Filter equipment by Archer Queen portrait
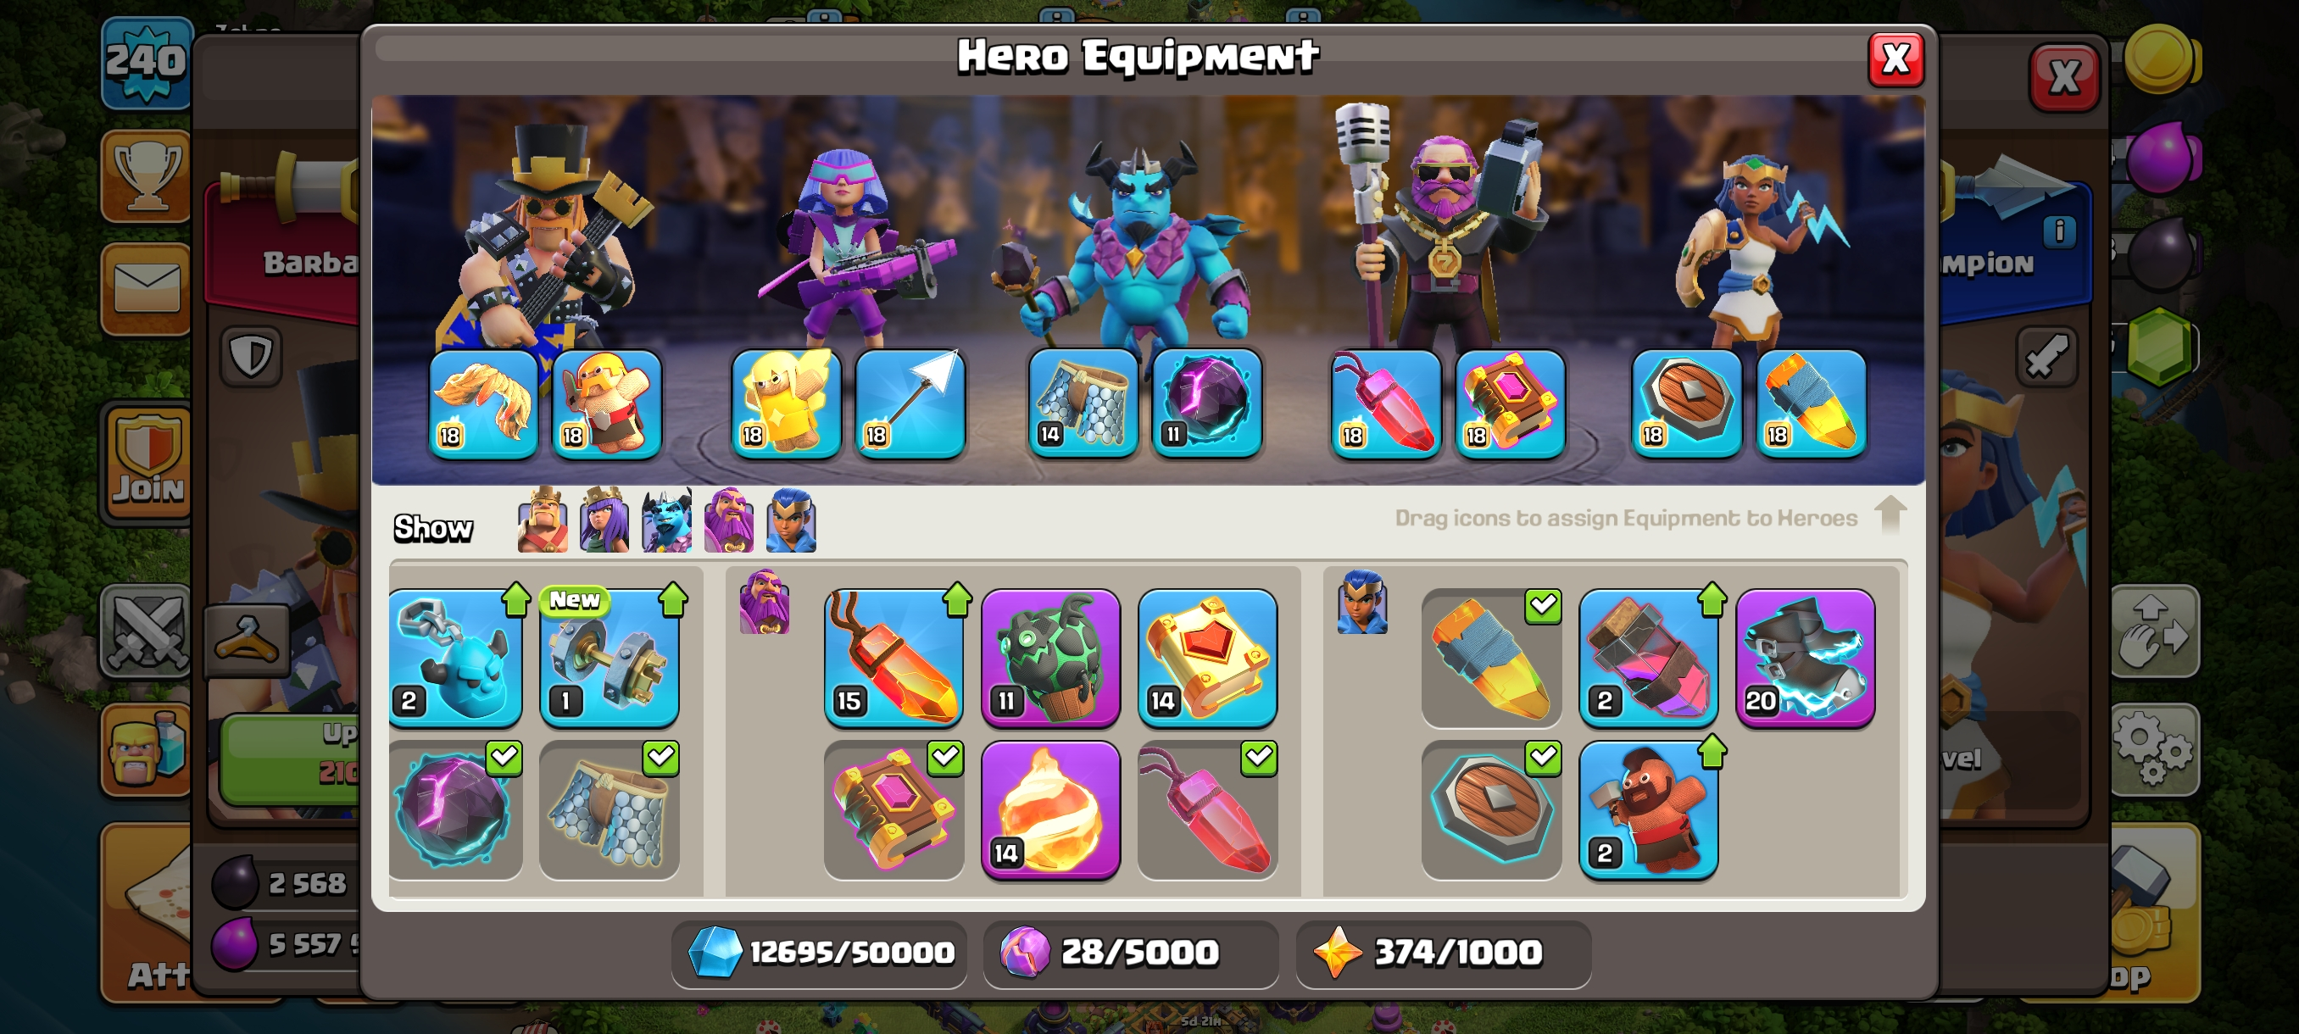Image resolution: width=2299 pixels, height=1034 pixels. [x=604, y=520]
